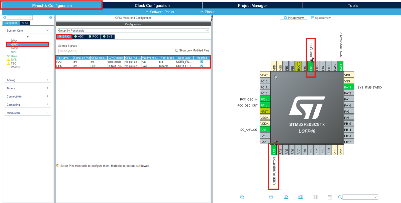Viewport: 401px width, 203px height.
Task: Toggle Modified checkbox for PB6 row
Action: coord(202,66)
